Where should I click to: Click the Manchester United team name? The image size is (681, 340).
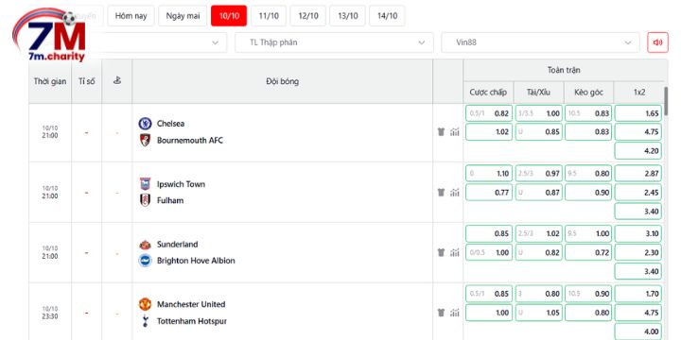[191, 304]
